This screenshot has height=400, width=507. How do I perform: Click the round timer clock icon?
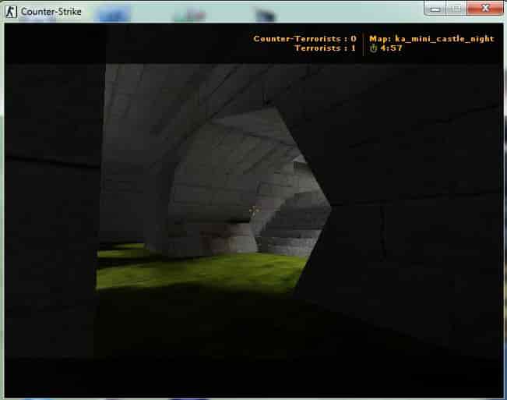pyautogui.click(x=374, y=48)
